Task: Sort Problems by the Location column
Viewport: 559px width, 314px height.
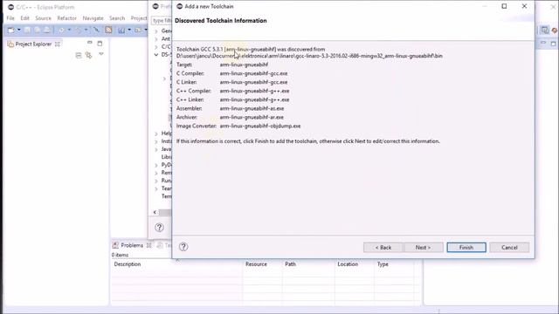Action: [x=355, y=264]
